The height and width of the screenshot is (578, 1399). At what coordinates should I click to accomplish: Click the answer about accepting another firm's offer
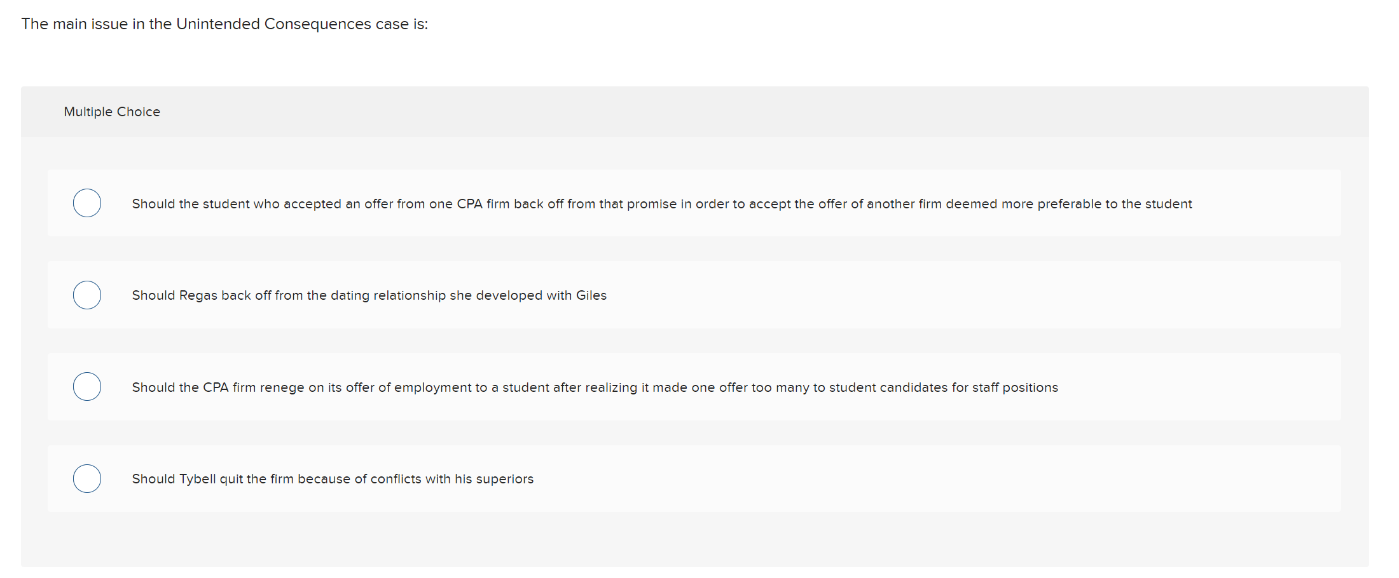(x=661, y=204)
